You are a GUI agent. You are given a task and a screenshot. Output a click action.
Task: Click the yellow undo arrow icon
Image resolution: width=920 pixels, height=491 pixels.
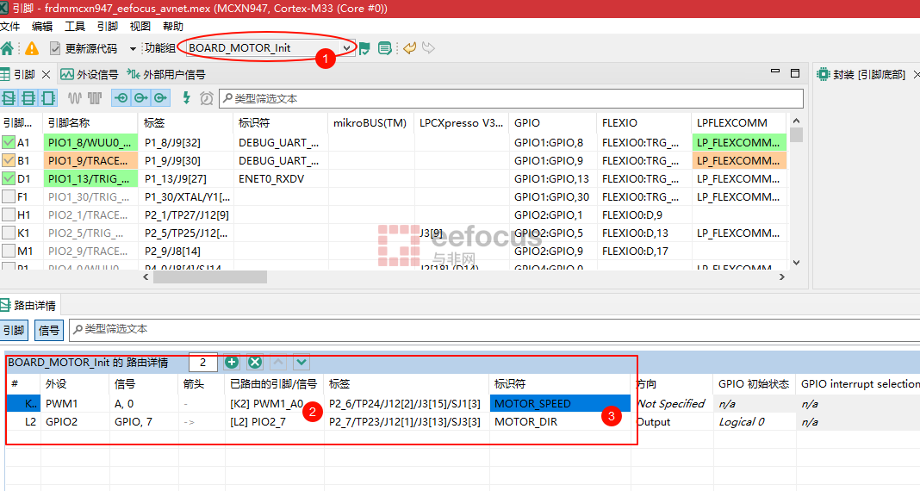coord(409,47)
